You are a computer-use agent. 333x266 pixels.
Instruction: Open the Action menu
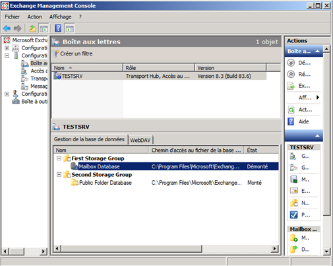pyautogui.click(x=34, y=17)
